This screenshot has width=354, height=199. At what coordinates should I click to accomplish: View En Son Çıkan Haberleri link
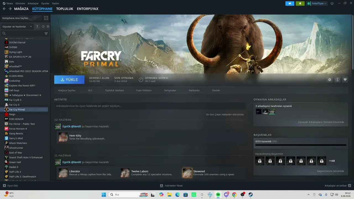pos(225,114)
